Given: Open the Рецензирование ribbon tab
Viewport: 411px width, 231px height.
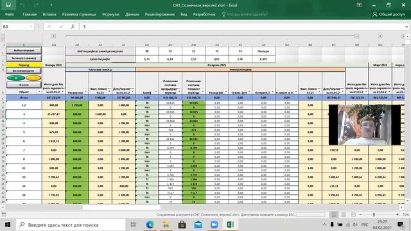Looking at the screenshot, I should 160,14.
